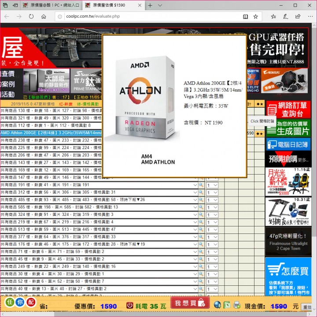Open quantity dropdown for 共有商品 312 樣 row

212,193
